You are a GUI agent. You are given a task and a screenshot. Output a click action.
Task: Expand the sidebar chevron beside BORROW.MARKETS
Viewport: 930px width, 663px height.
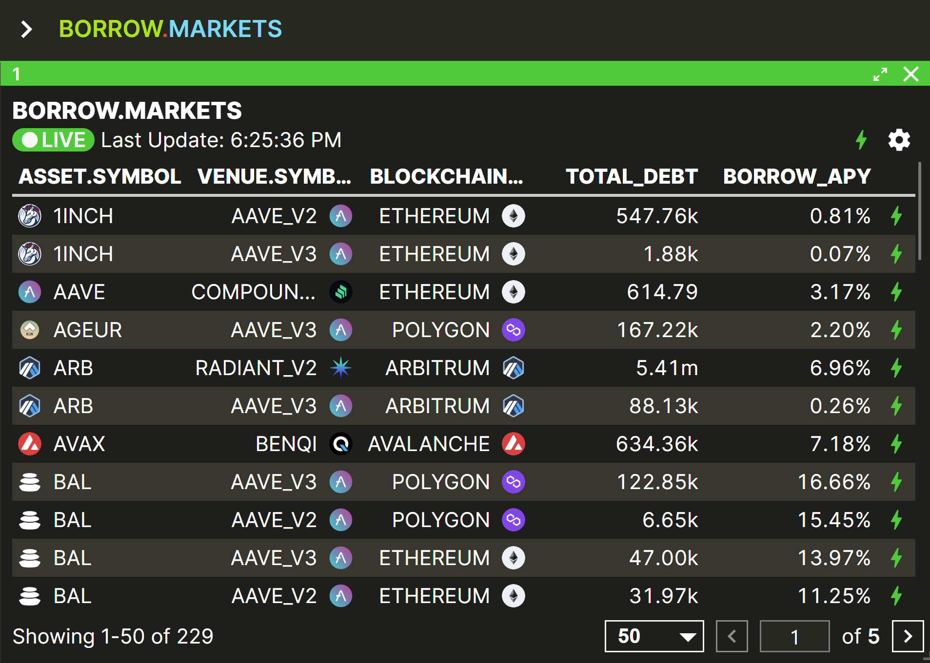click(26, 29)
